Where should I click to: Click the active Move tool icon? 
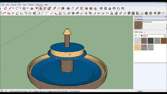tap(41, 8)
